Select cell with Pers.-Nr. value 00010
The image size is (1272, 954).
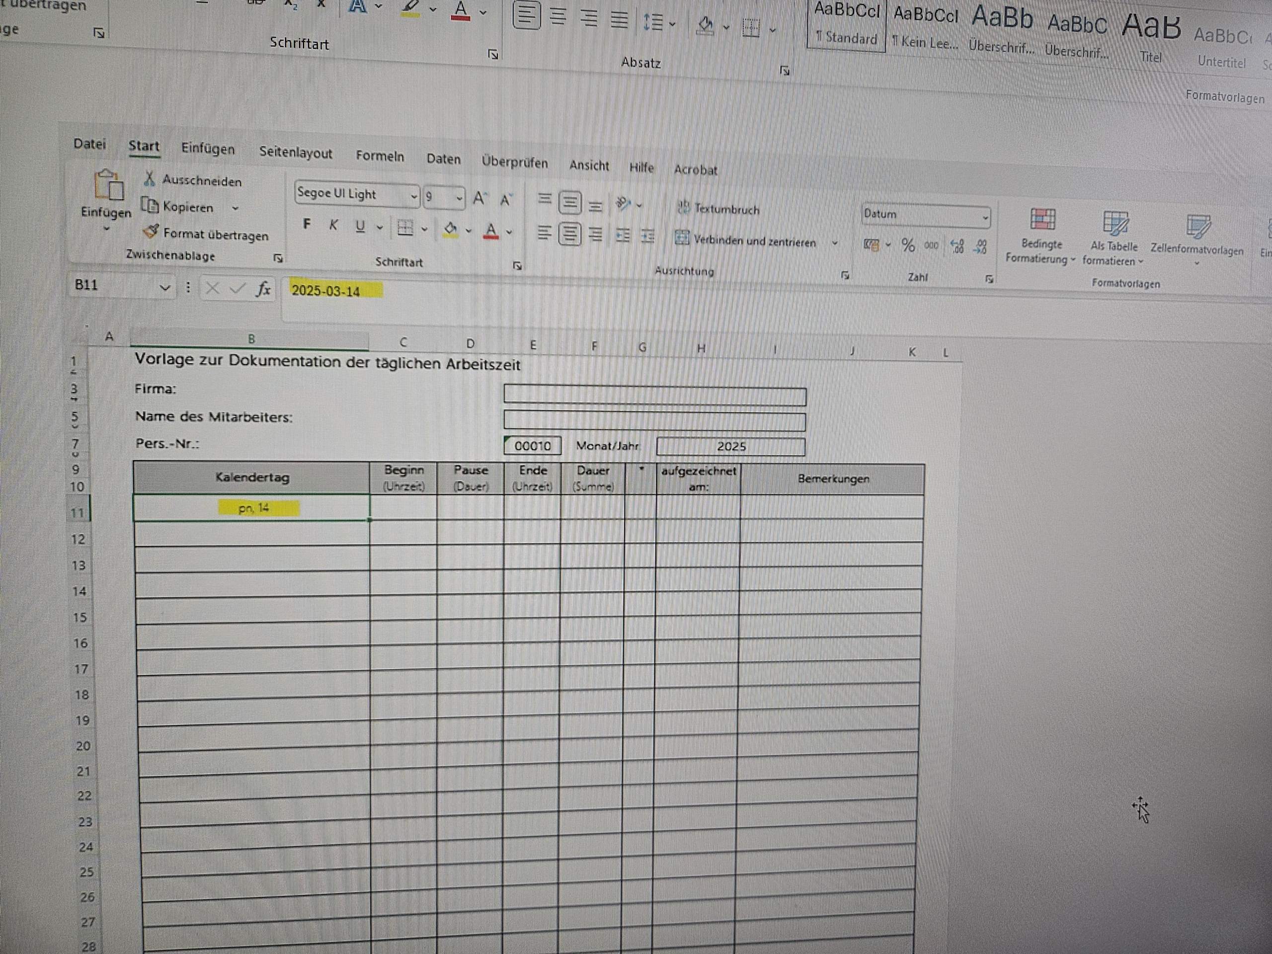click(533, 446)
